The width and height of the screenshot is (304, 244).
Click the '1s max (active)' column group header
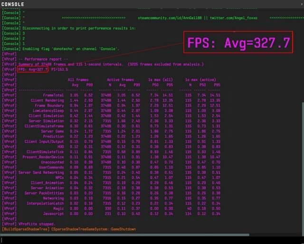(x=200, y=79)
